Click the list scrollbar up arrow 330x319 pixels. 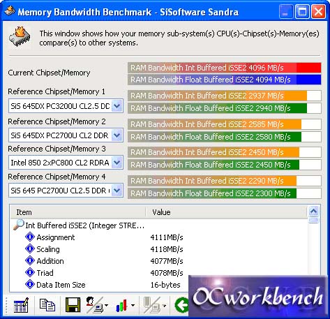point(313,212)
